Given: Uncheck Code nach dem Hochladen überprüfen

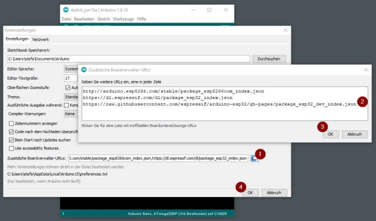Looking at the screenshot, I should pos(11,132).
